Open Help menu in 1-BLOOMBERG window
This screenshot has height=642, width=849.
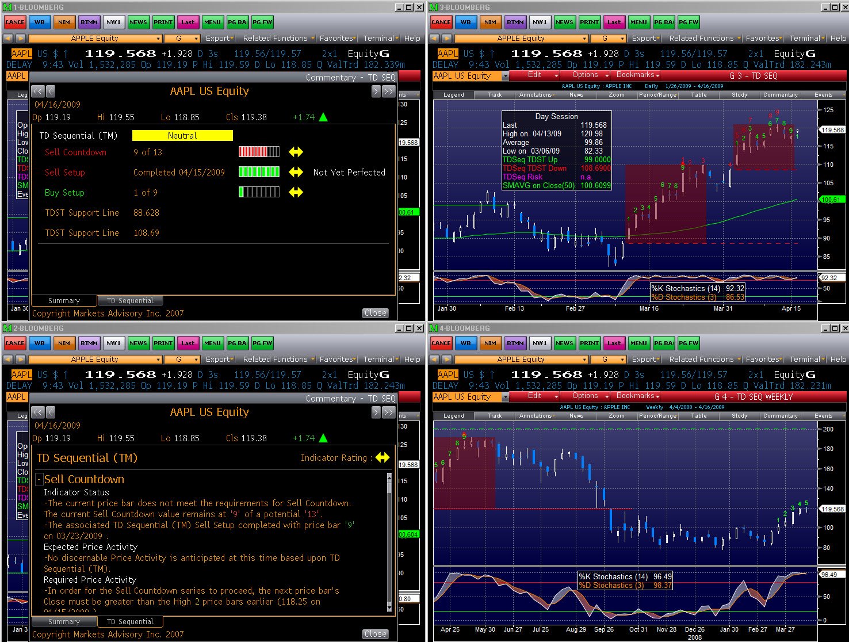(412, 38)
